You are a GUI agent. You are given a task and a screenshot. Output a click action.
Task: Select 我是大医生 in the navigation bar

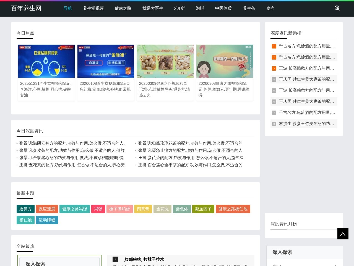[x=152, y=8]
